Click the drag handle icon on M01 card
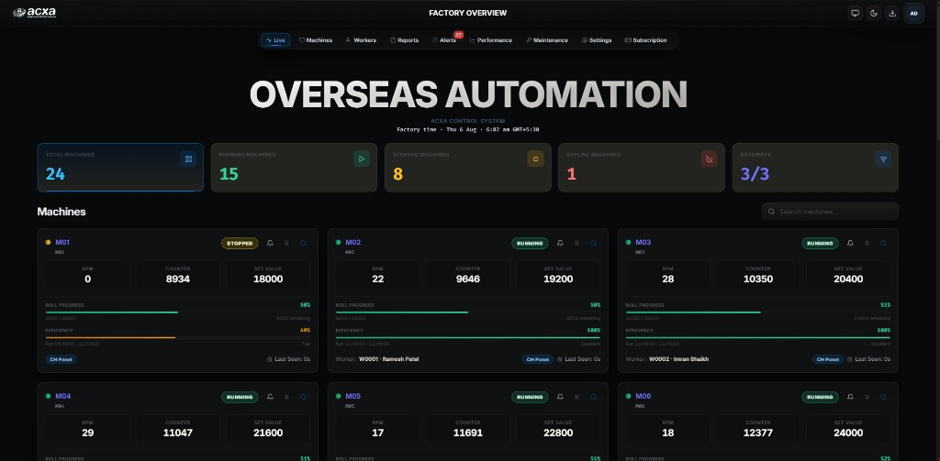940x461 pixels. (x=286, y=243)
